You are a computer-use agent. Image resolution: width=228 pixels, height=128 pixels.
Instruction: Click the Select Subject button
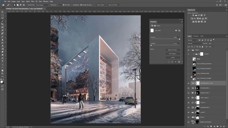(x=100, y=5)
